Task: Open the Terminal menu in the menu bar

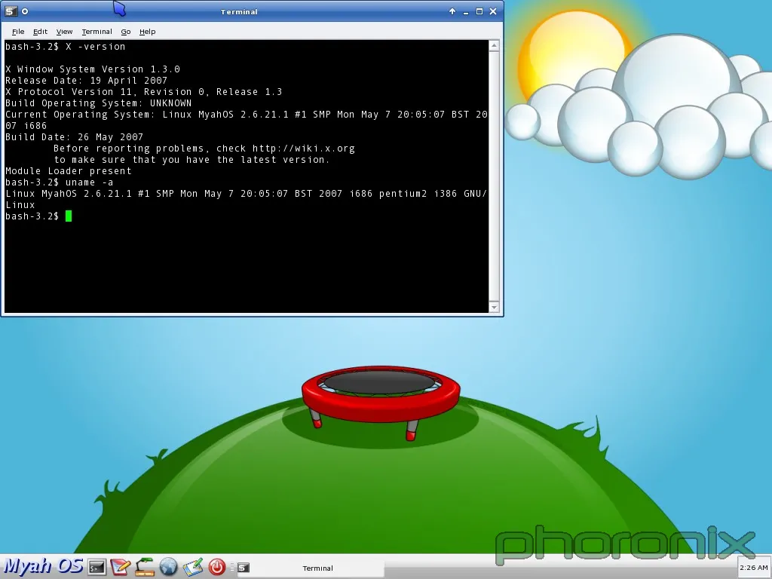Action: click(x=97, y=32)
